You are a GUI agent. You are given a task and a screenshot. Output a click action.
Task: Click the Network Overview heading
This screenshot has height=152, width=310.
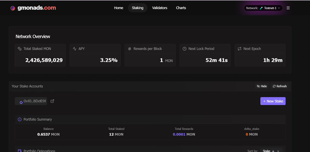tap(33, 36)
